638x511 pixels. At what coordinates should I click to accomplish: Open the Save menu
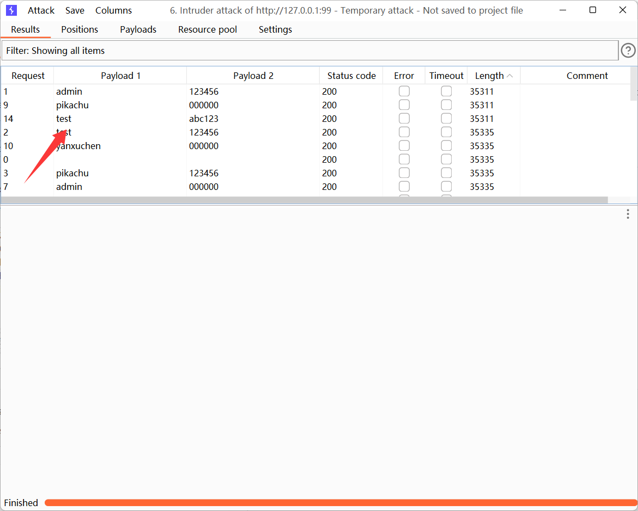pyautogui.click(x=75, y=10)
